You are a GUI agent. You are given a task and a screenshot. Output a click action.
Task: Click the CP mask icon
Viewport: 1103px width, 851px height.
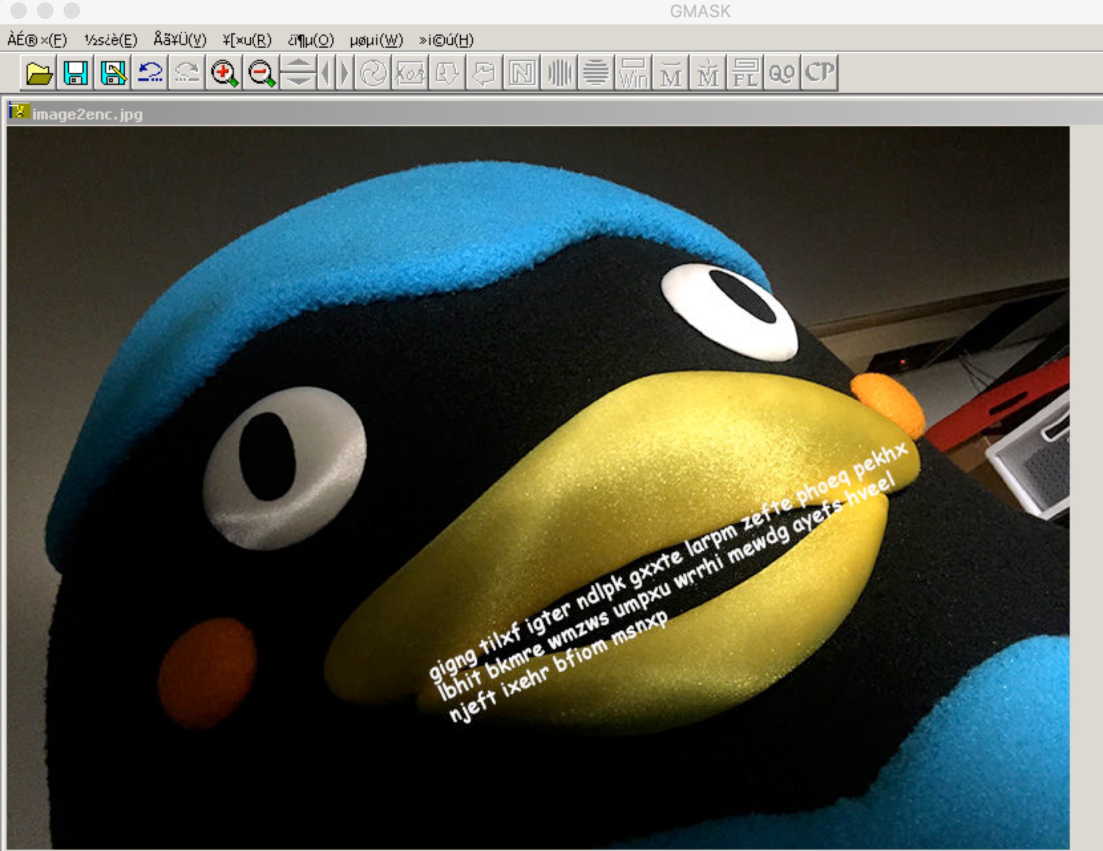tap(819, 73)
